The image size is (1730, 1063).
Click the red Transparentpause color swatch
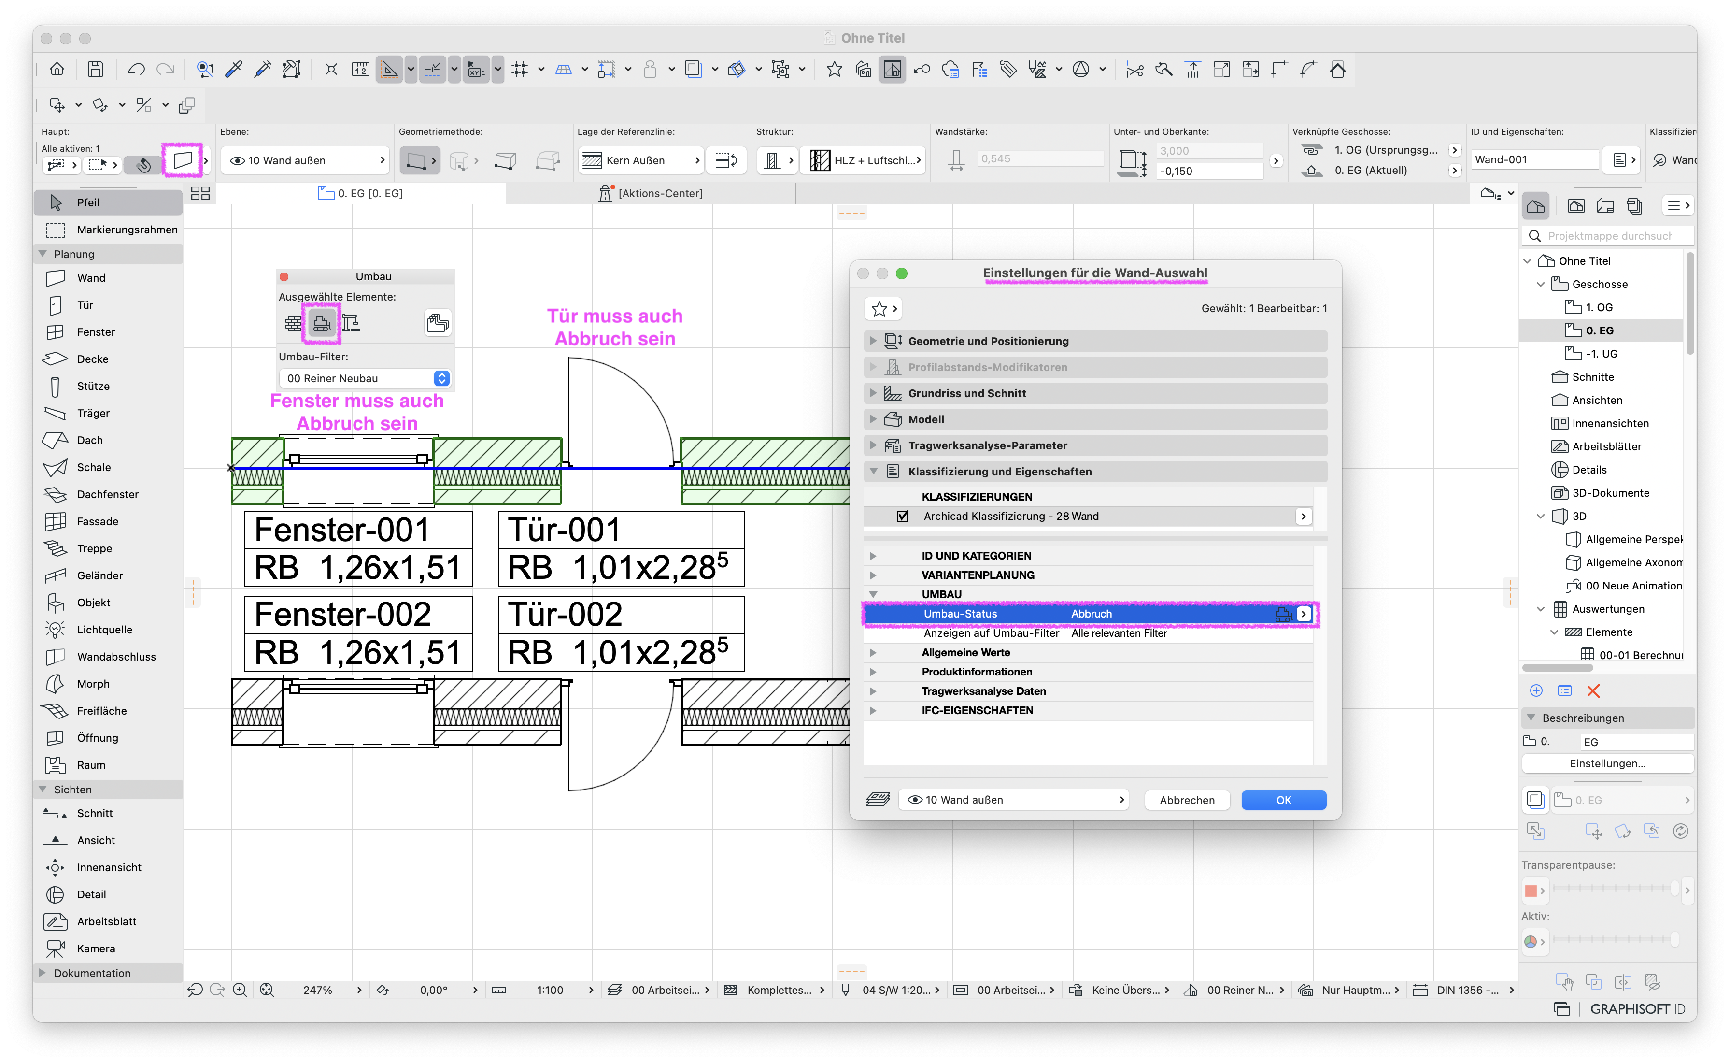pos(1531,890)
